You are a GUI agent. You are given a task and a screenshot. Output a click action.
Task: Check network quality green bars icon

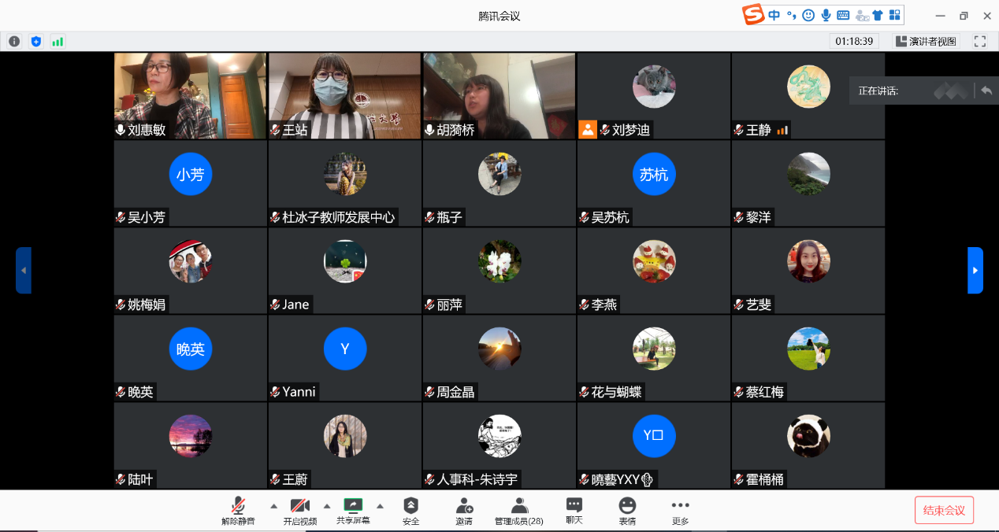pos(58,41)
